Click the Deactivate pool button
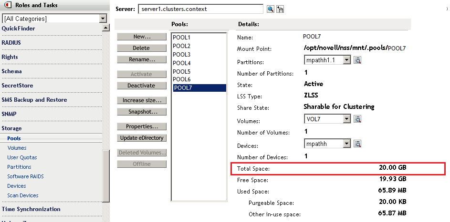 (141, 86)
